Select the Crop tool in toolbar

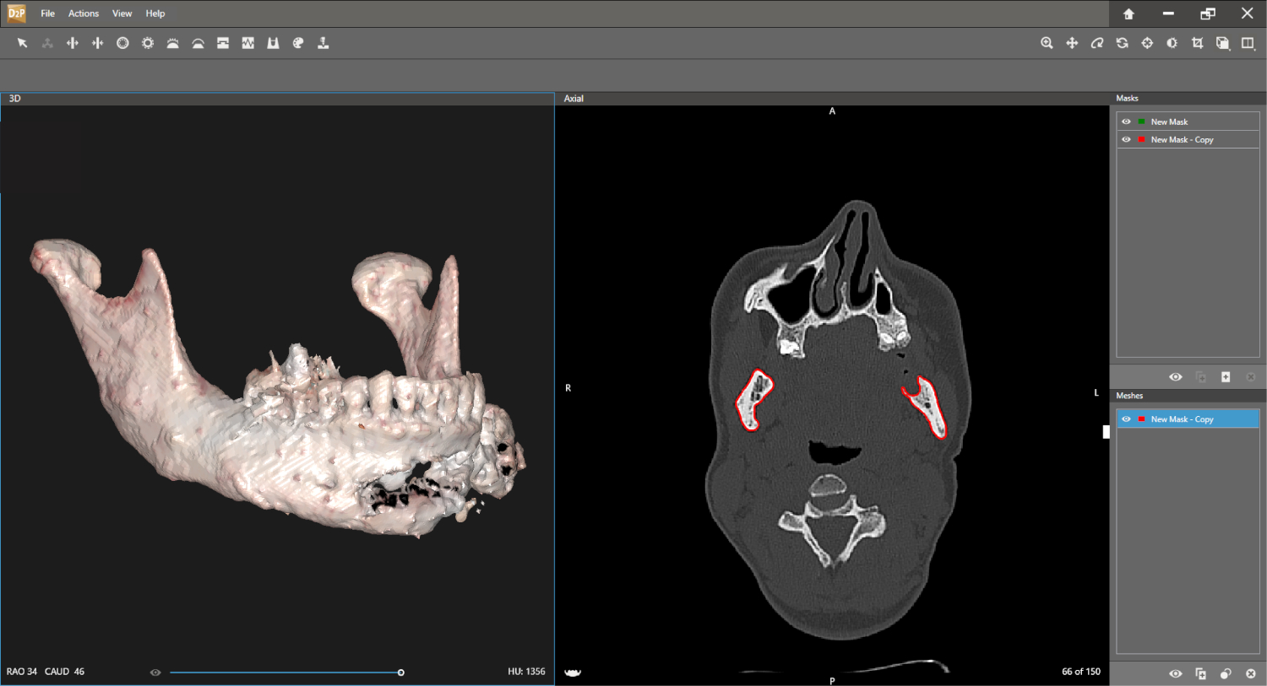pyautogui.click(x=1197, y=43)
